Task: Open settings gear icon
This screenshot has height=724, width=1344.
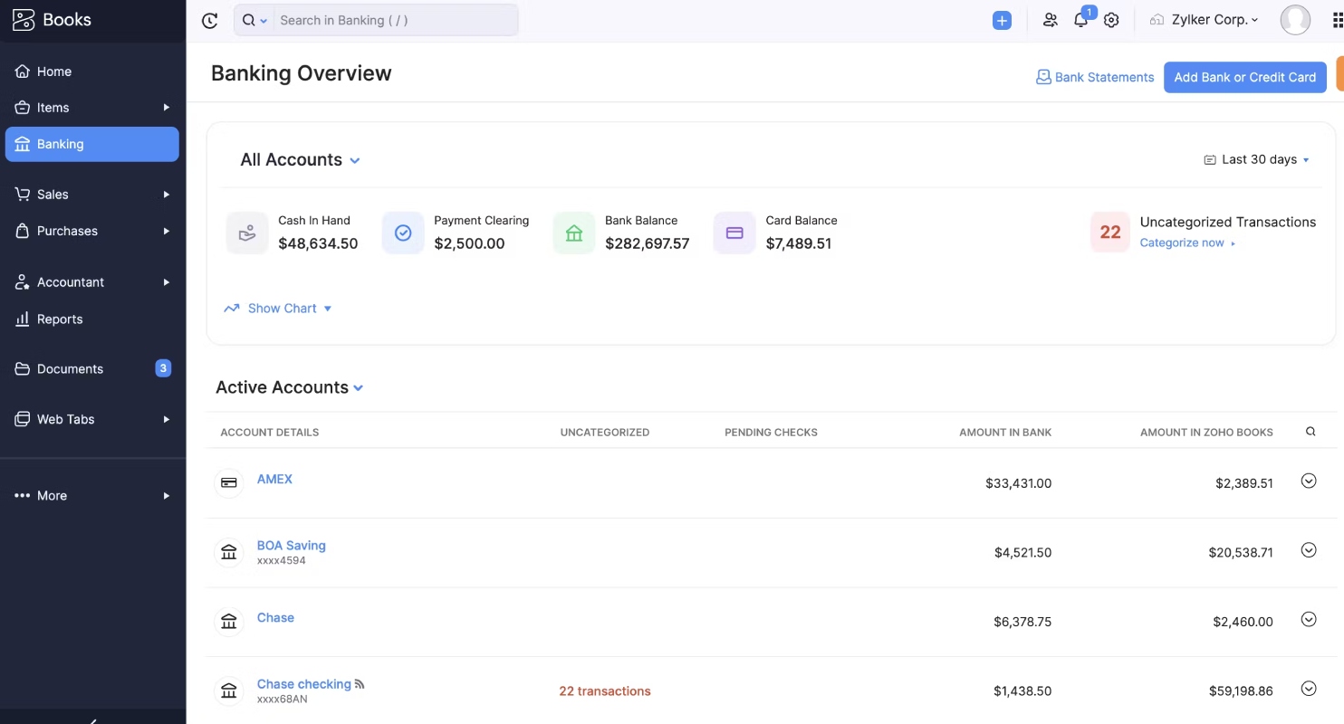Action: 1111,20
